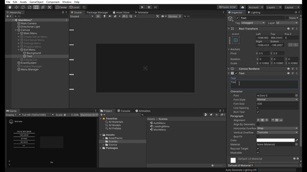Image resolution: width=307 pixels, height=172 pixels.
Task: Open the Layer dropdown UI
Action: point(287,23)
